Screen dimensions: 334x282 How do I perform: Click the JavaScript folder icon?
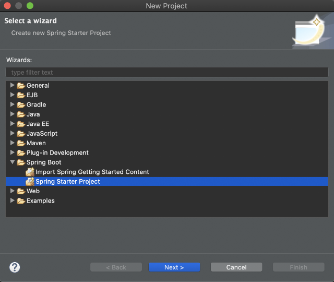[x=21, y=134]
